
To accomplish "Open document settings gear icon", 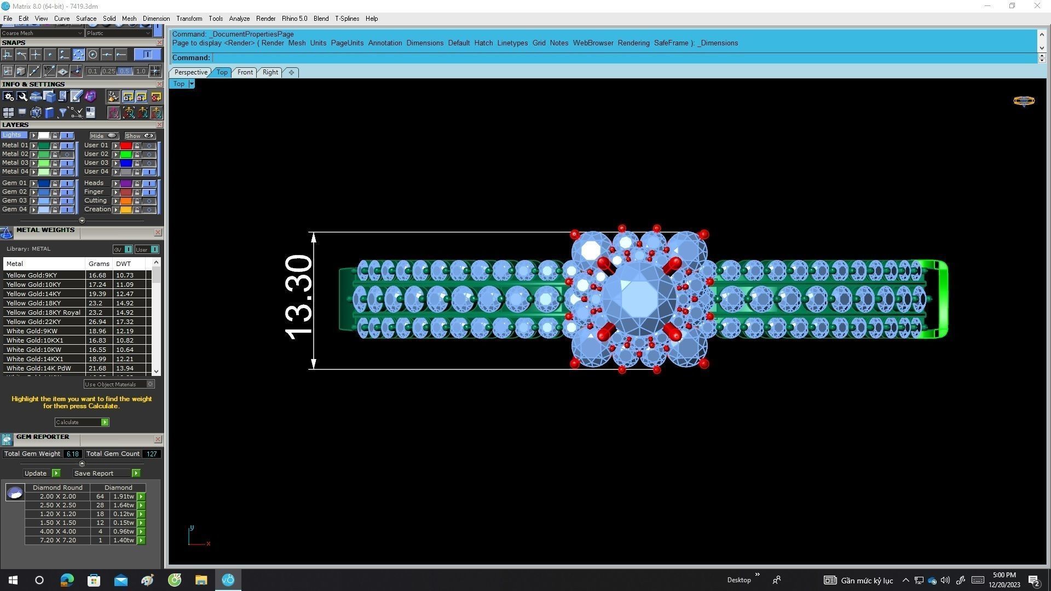I will pos(8,97).
